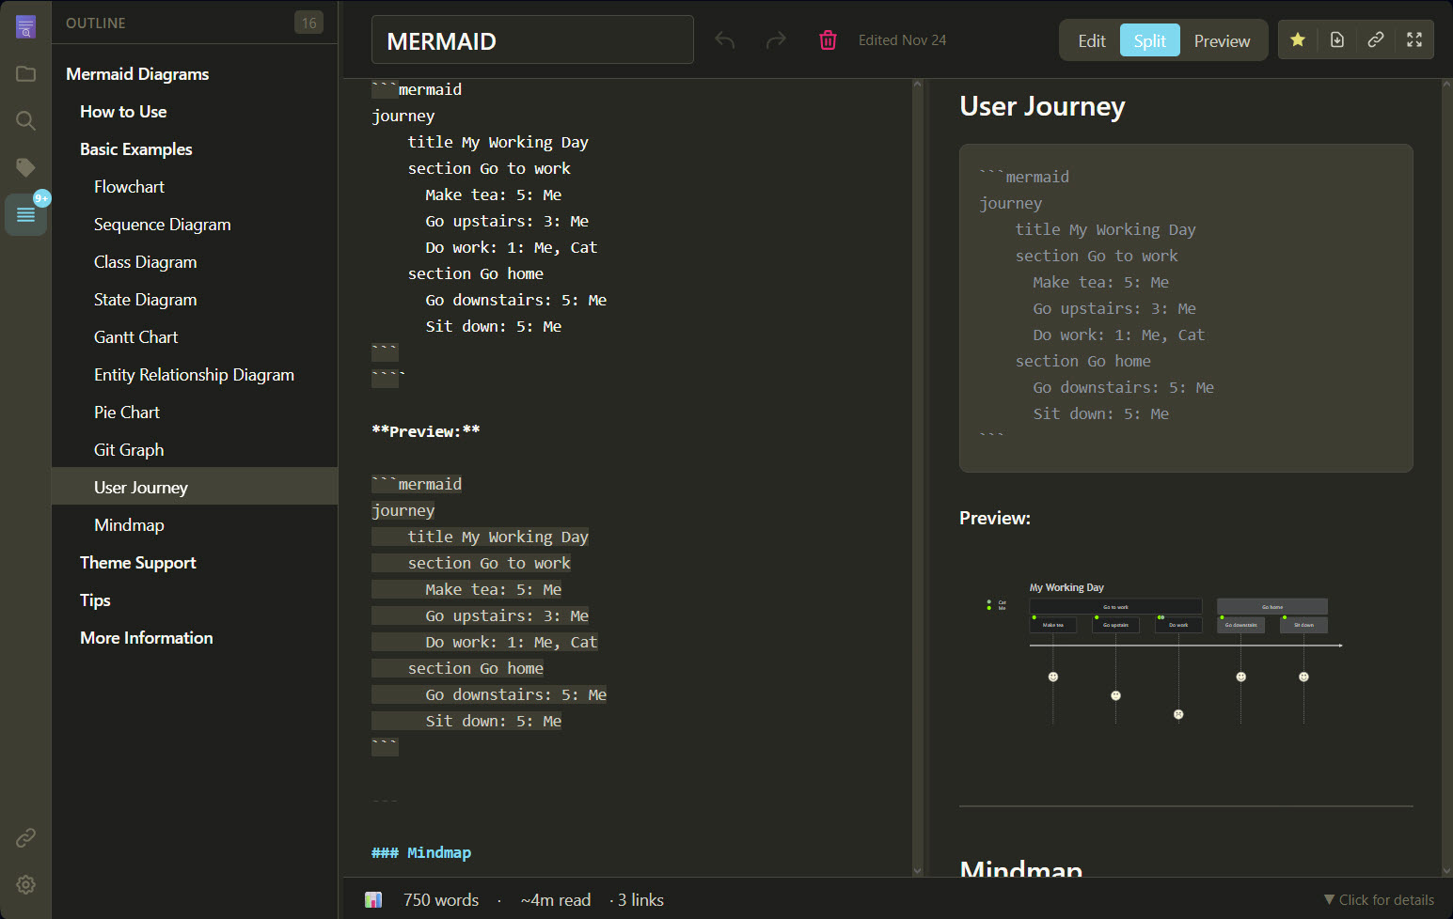The height and width of the screenshot is (919, 1453).
Task: Open the search panel from the sidebar
Action: tap(25, 120)
